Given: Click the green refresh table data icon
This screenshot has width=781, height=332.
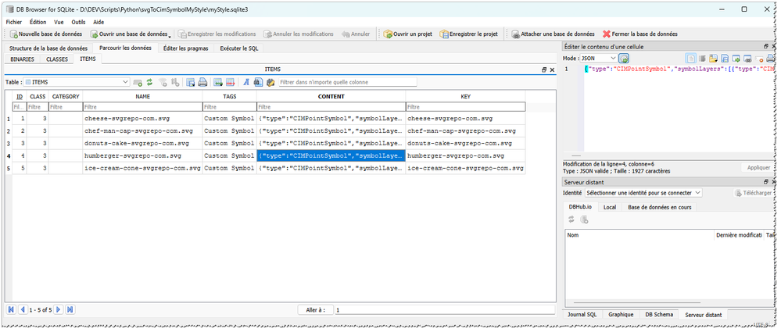Looking at the screenshot, I should (149, 82).
